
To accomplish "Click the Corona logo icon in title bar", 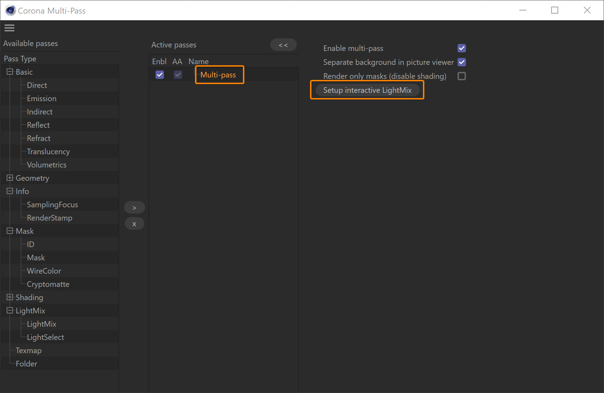I will pos(10,10).
